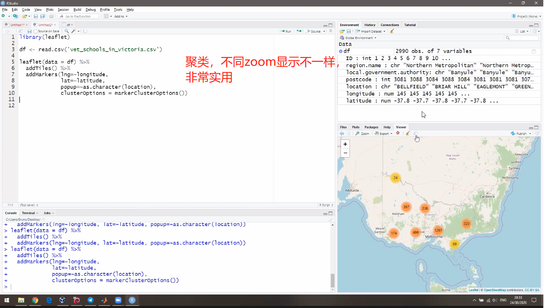Click the Publish button
The image size is (544, 308).
(519, 133)
